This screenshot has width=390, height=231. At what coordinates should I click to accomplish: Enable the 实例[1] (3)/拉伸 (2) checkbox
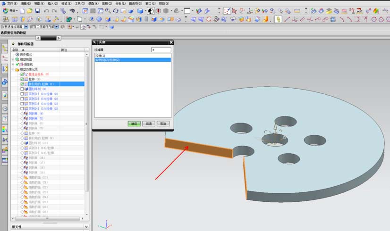(22, 94)
